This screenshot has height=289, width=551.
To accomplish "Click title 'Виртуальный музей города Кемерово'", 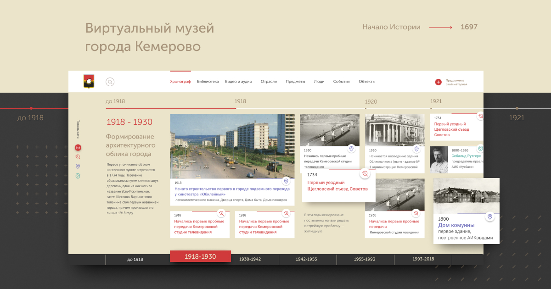I will click(x=150, y=37).
